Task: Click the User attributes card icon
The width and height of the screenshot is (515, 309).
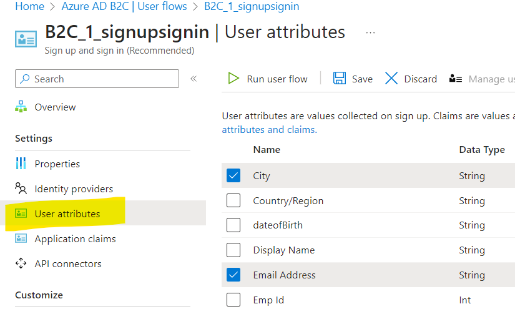Action: pyautogui.click(x=21, y=213)
